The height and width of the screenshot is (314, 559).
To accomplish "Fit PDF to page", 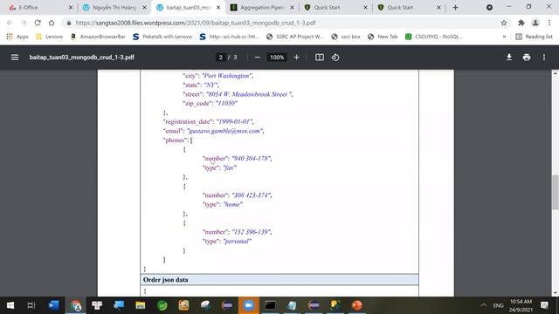I will (x=320, y=58).
